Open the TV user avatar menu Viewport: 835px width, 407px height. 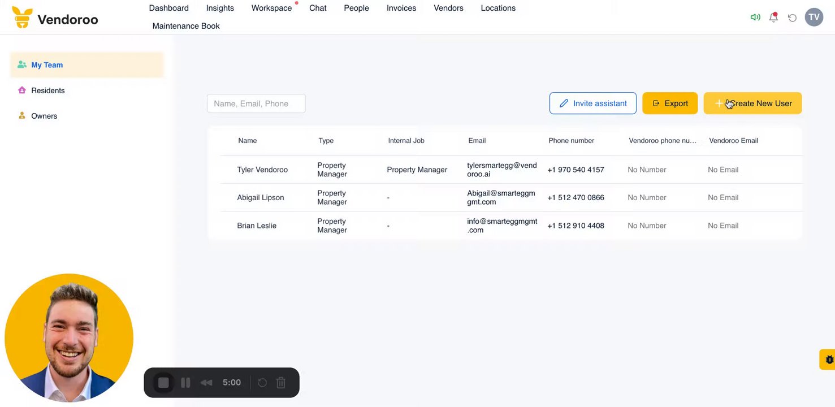(814, 17)
